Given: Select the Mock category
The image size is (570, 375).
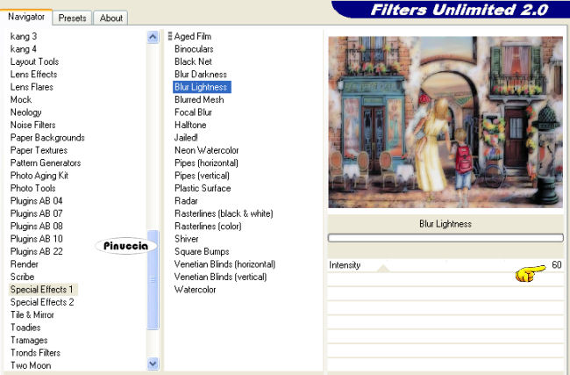Looking at the screenshot, I should pos(21,99).
